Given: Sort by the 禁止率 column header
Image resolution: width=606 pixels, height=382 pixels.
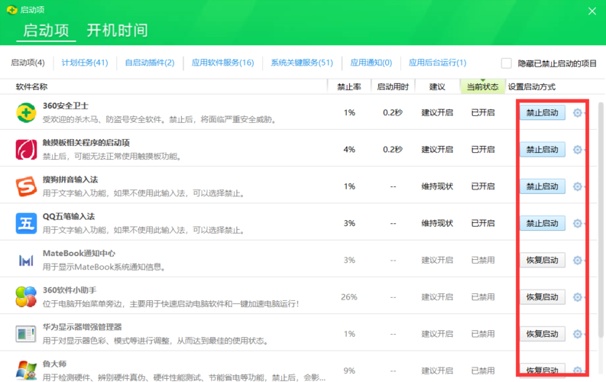Looking at the screenshot, I should point(349,87).
